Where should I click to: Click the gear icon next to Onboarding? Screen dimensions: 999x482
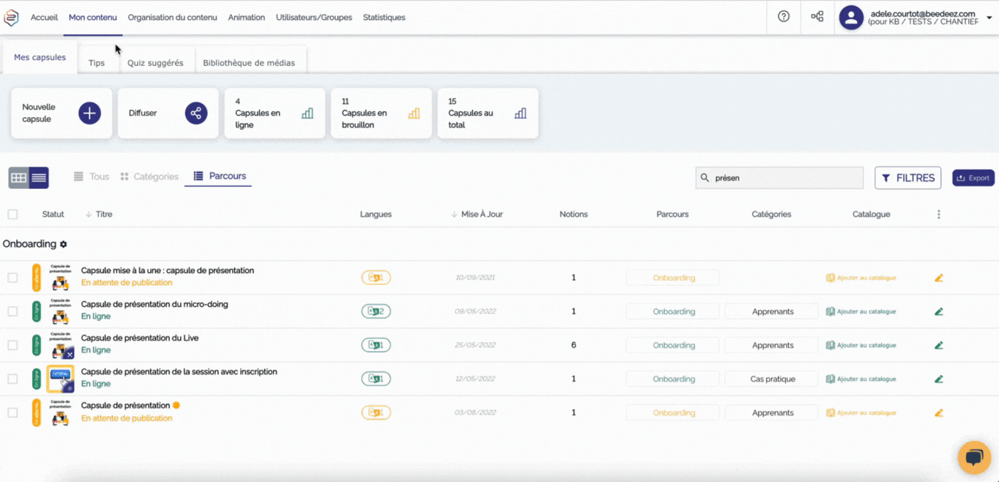(x=64, y=244)
